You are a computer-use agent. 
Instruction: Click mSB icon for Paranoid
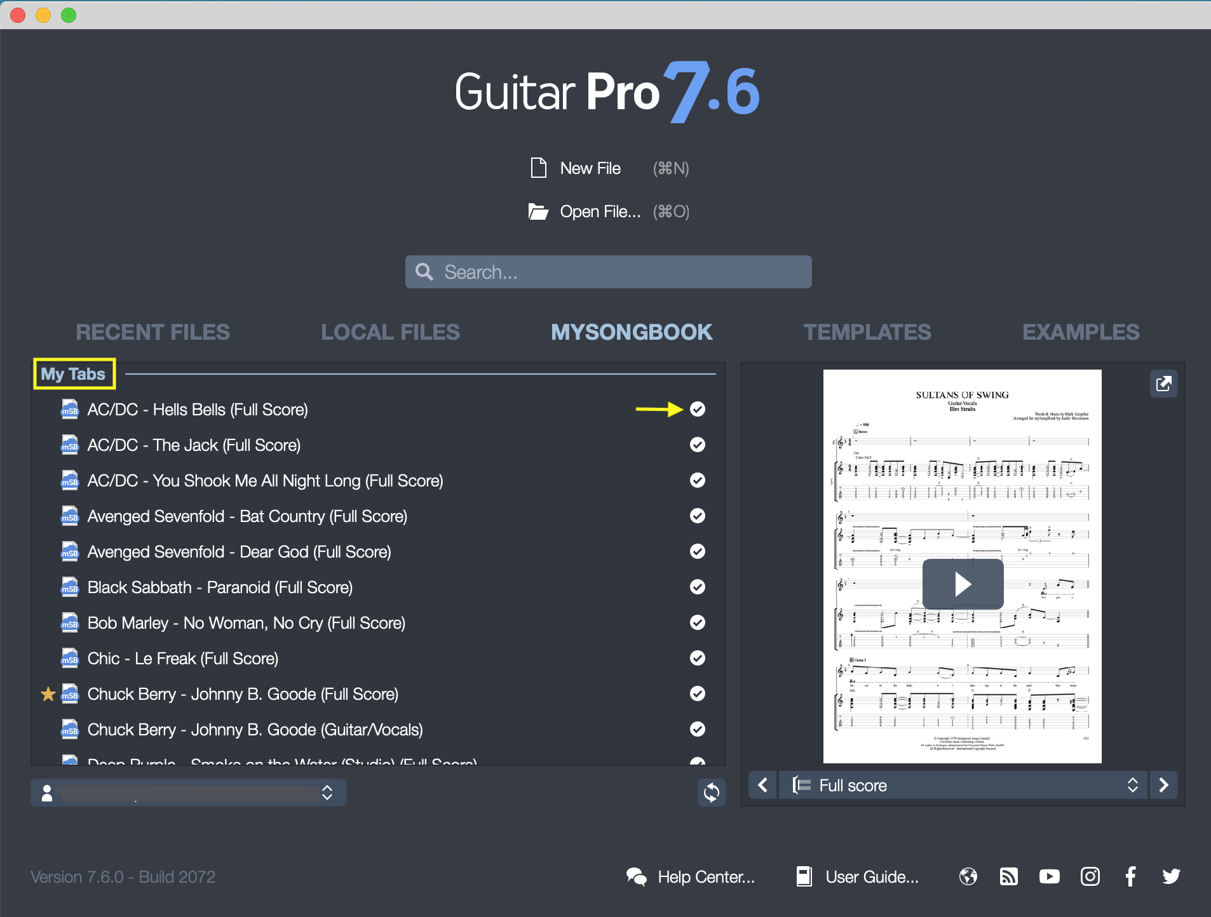(x=70, y=587)
